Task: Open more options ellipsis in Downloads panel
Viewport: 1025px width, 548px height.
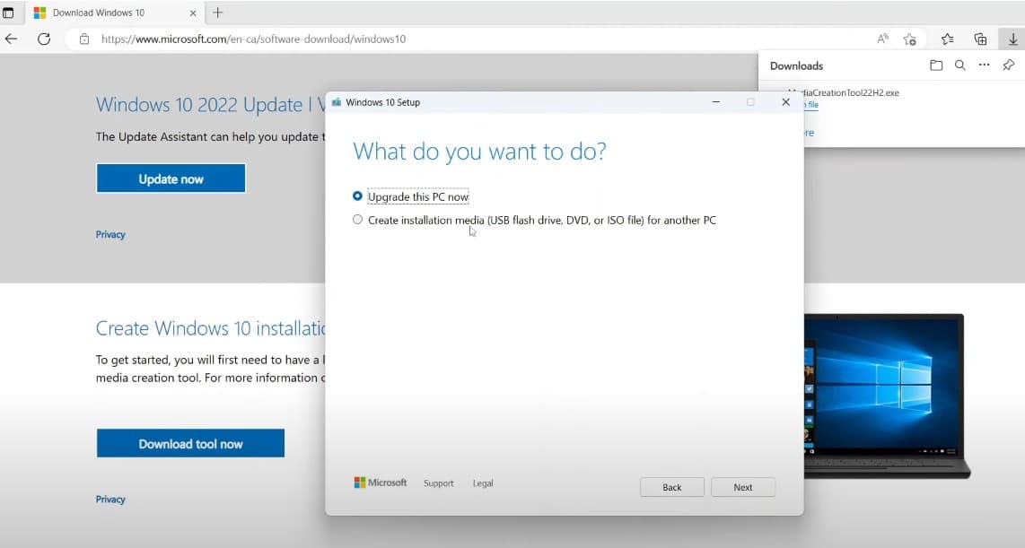Action: pos(985,65)
